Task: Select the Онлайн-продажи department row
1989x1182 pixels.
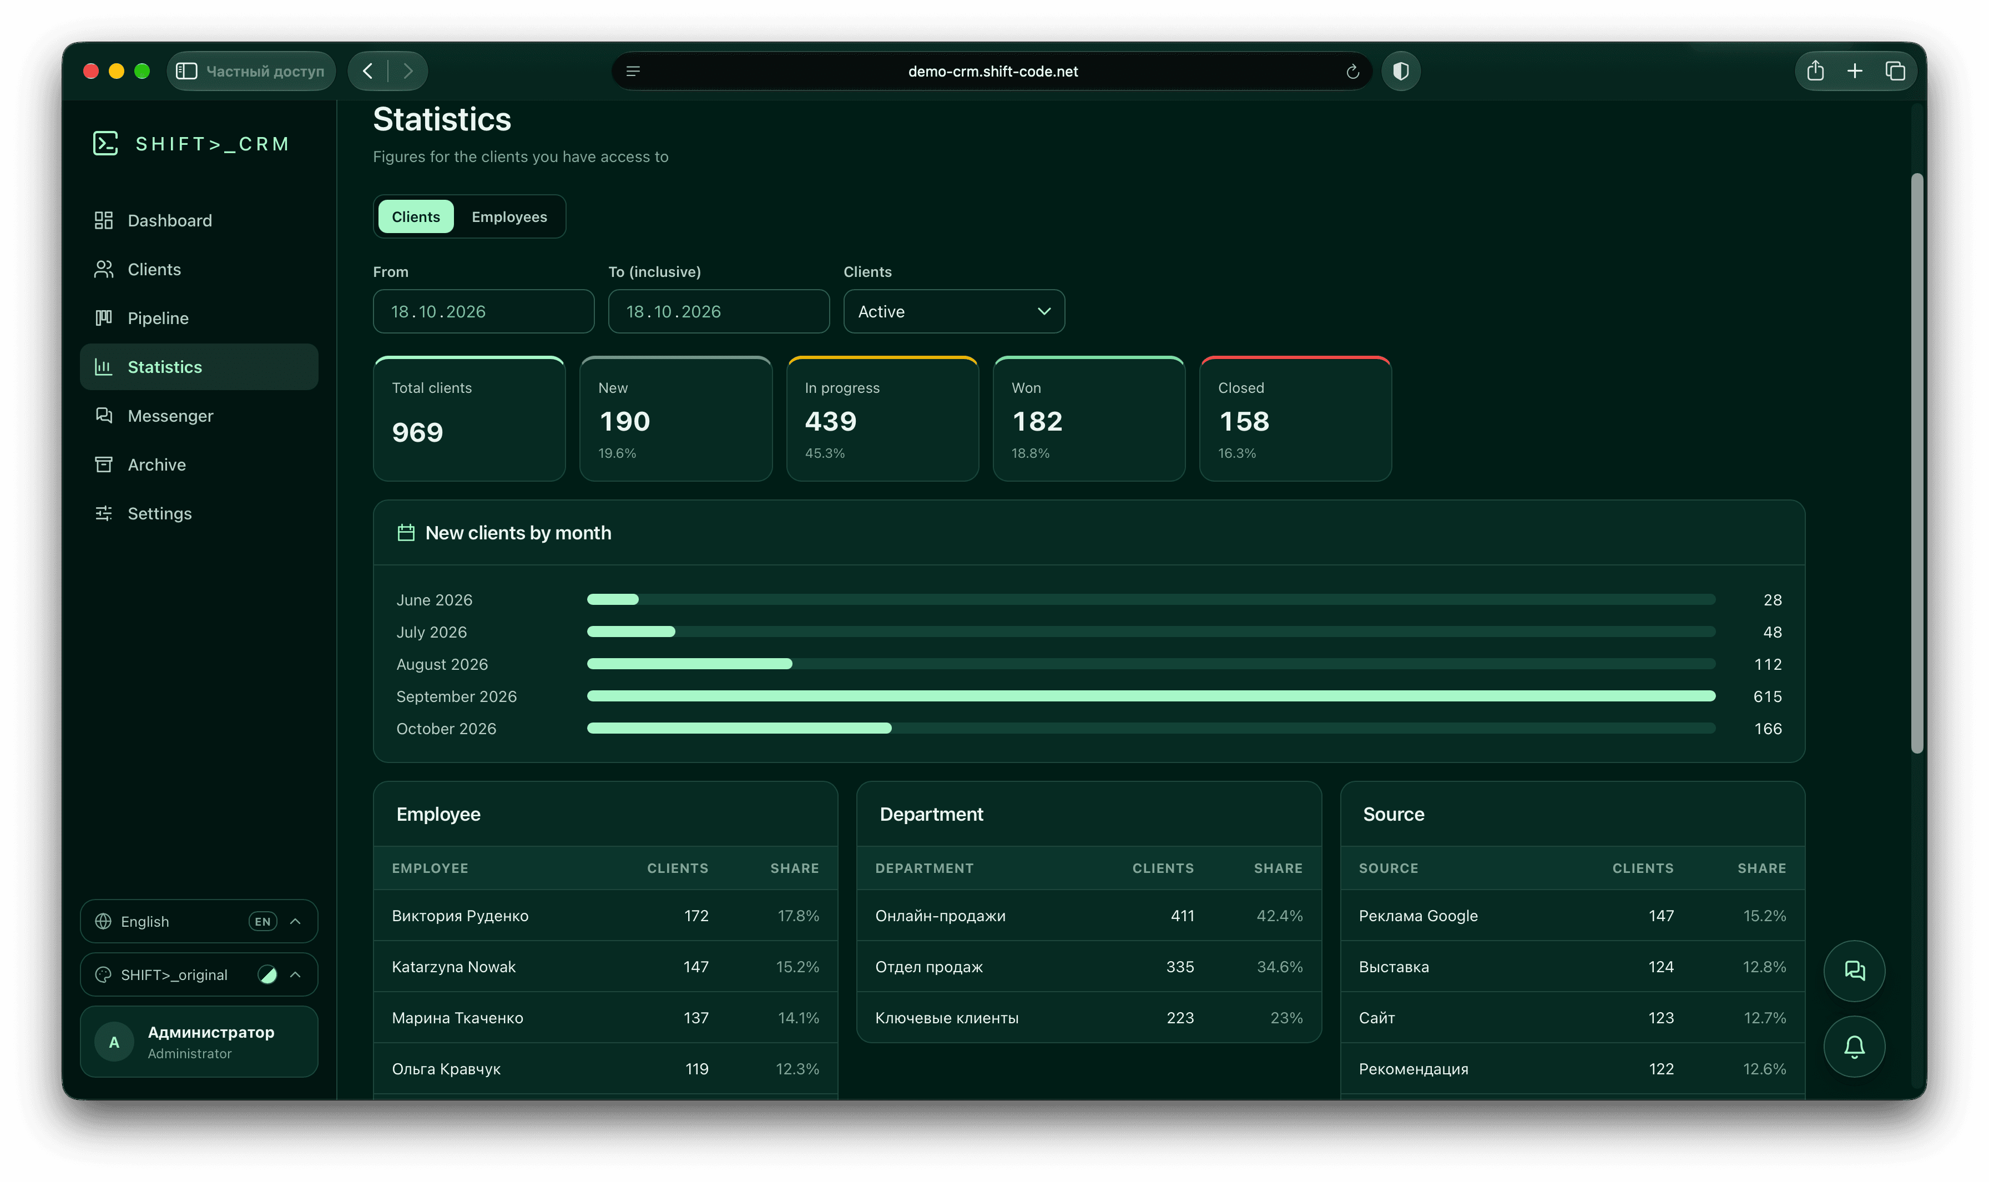Action: (x=1088, y=916)
